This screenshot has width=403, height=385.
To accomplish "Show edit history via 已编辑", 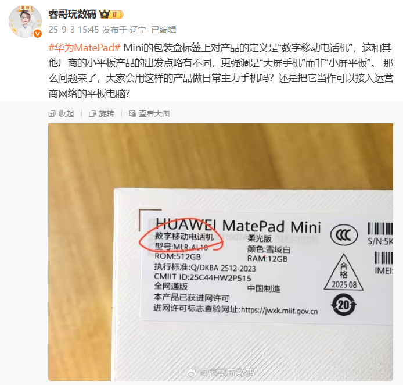I will point(164,30).
